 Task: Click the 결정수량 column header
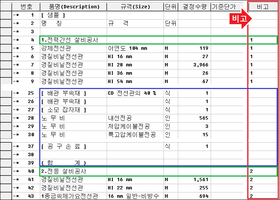[x=194, y=7]
